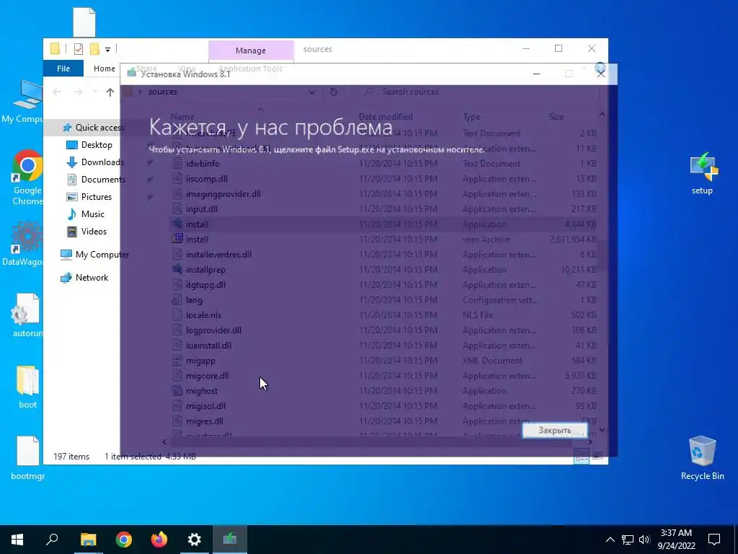Image resolution: width=738 pixels, height=554 pixels.
Task: Open Desktop in the navigation pane
Action: (97, 144)
